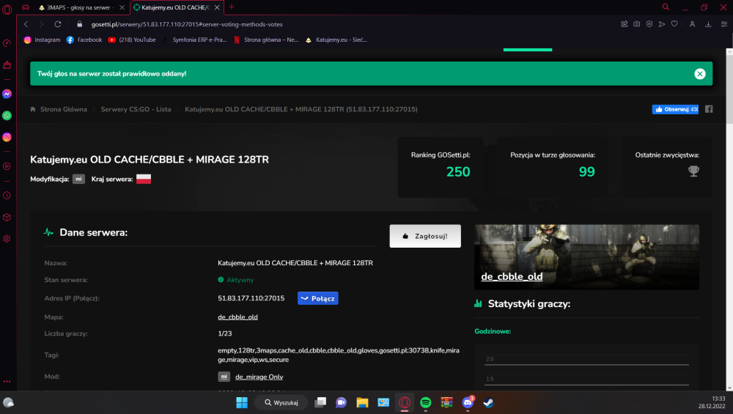Click the Ranking GOSetti.pl value 250
This screenshot has height=414, width=733.
click(x=458, y=172)
